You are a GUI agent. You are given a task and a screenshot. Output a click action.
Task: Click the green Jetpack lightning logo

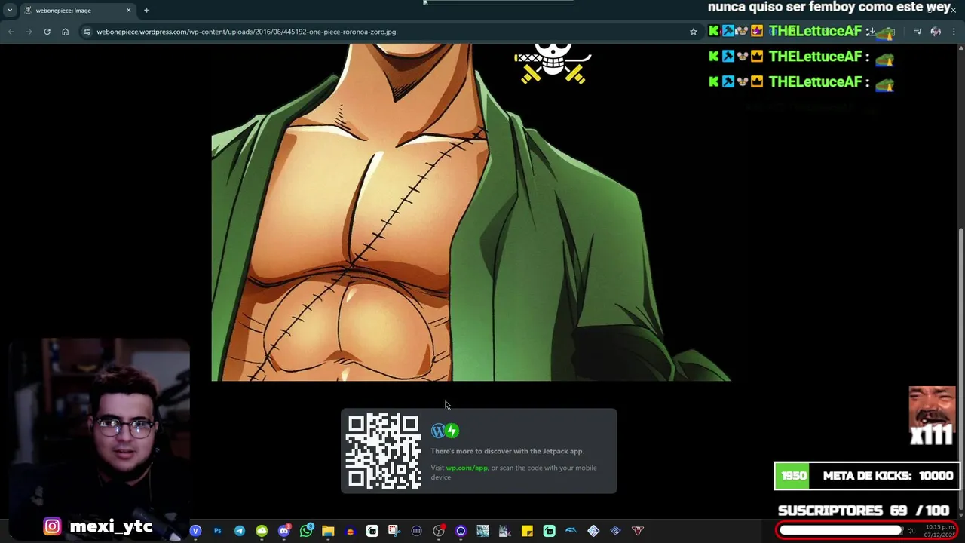click(x=452, y=431)
